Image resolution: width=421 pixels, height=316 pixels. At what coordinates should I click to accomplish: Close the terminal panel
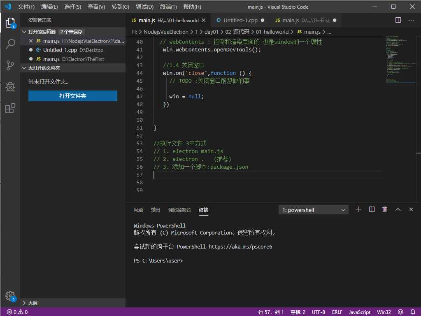(x=411, y=209)
